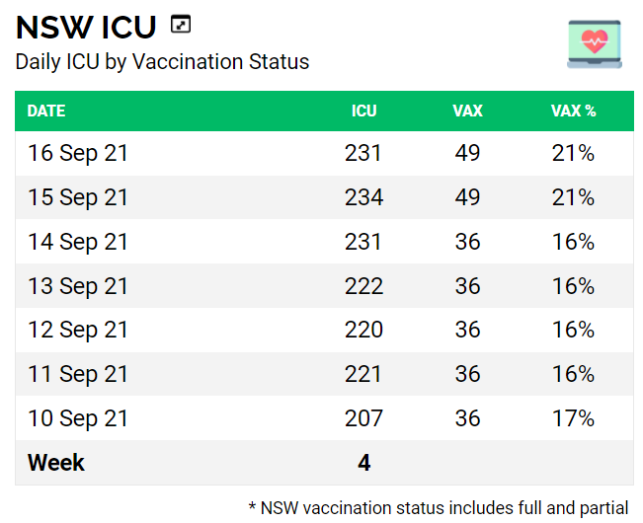
Task: Click the 17% vaccination percentage cell
Action: click(x=573, y=418)
